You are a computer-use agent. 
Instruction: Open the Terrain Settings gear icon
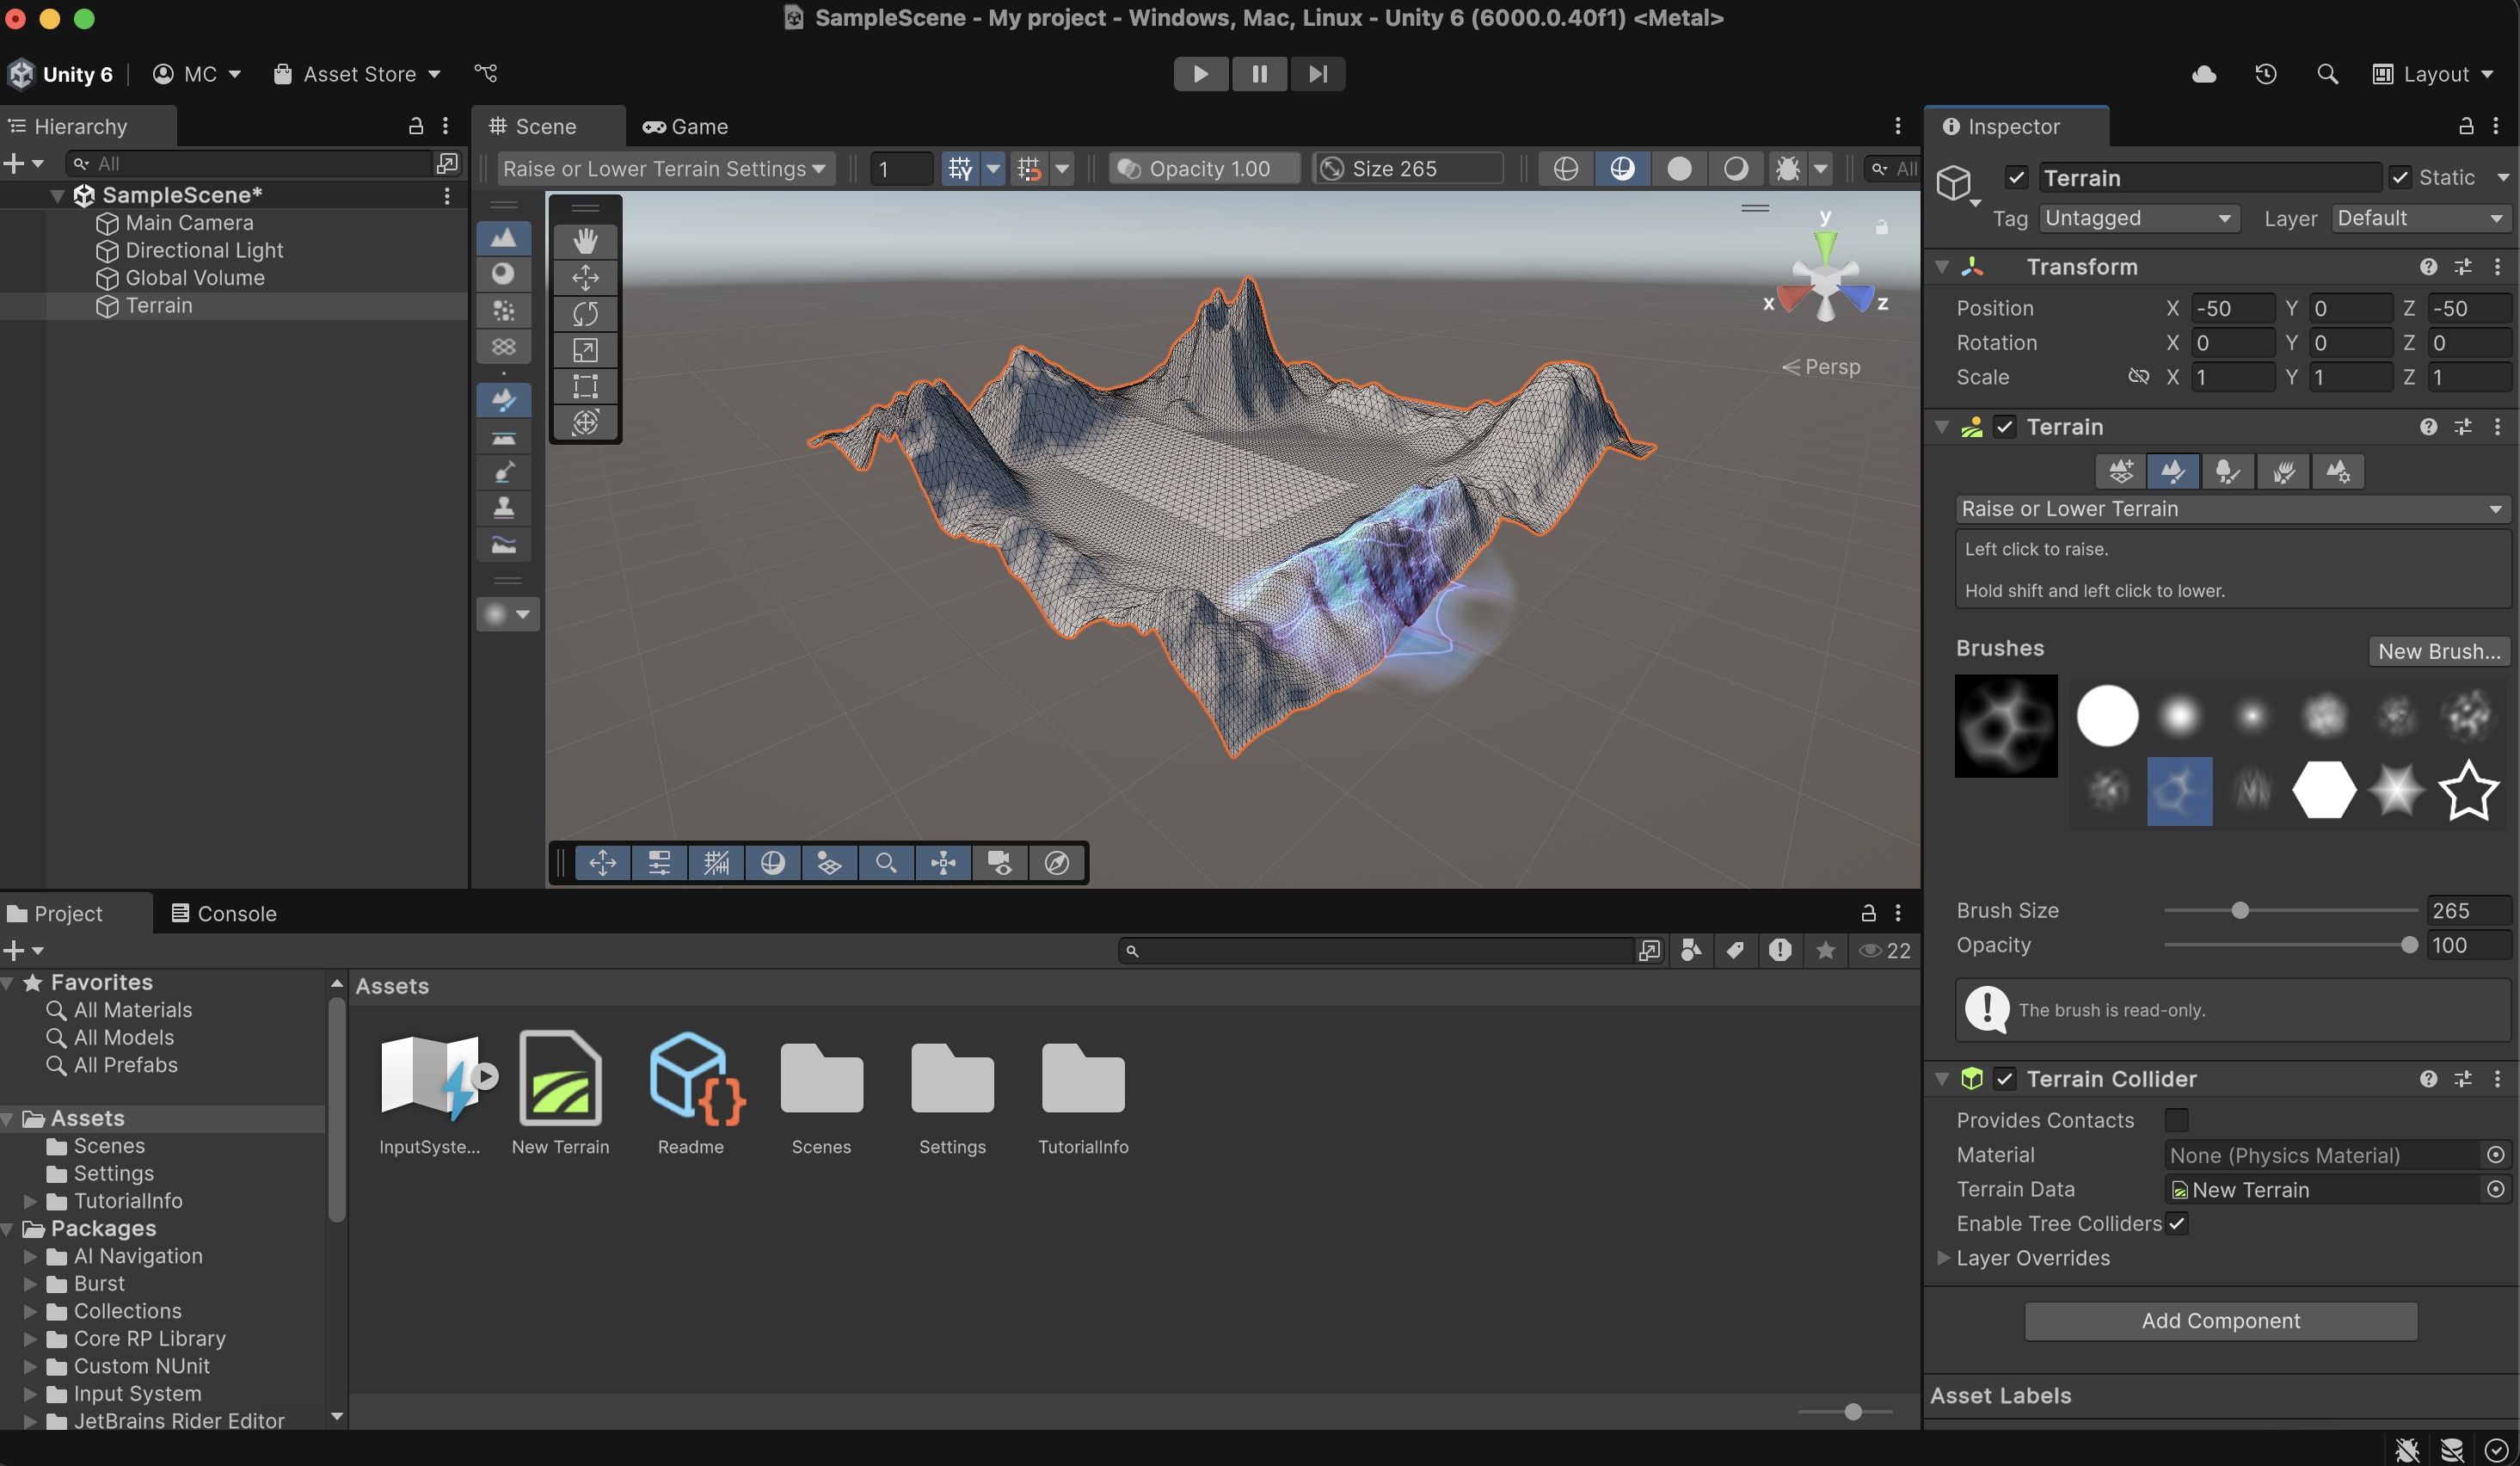pyautogui.click(x=2337, y=471)
